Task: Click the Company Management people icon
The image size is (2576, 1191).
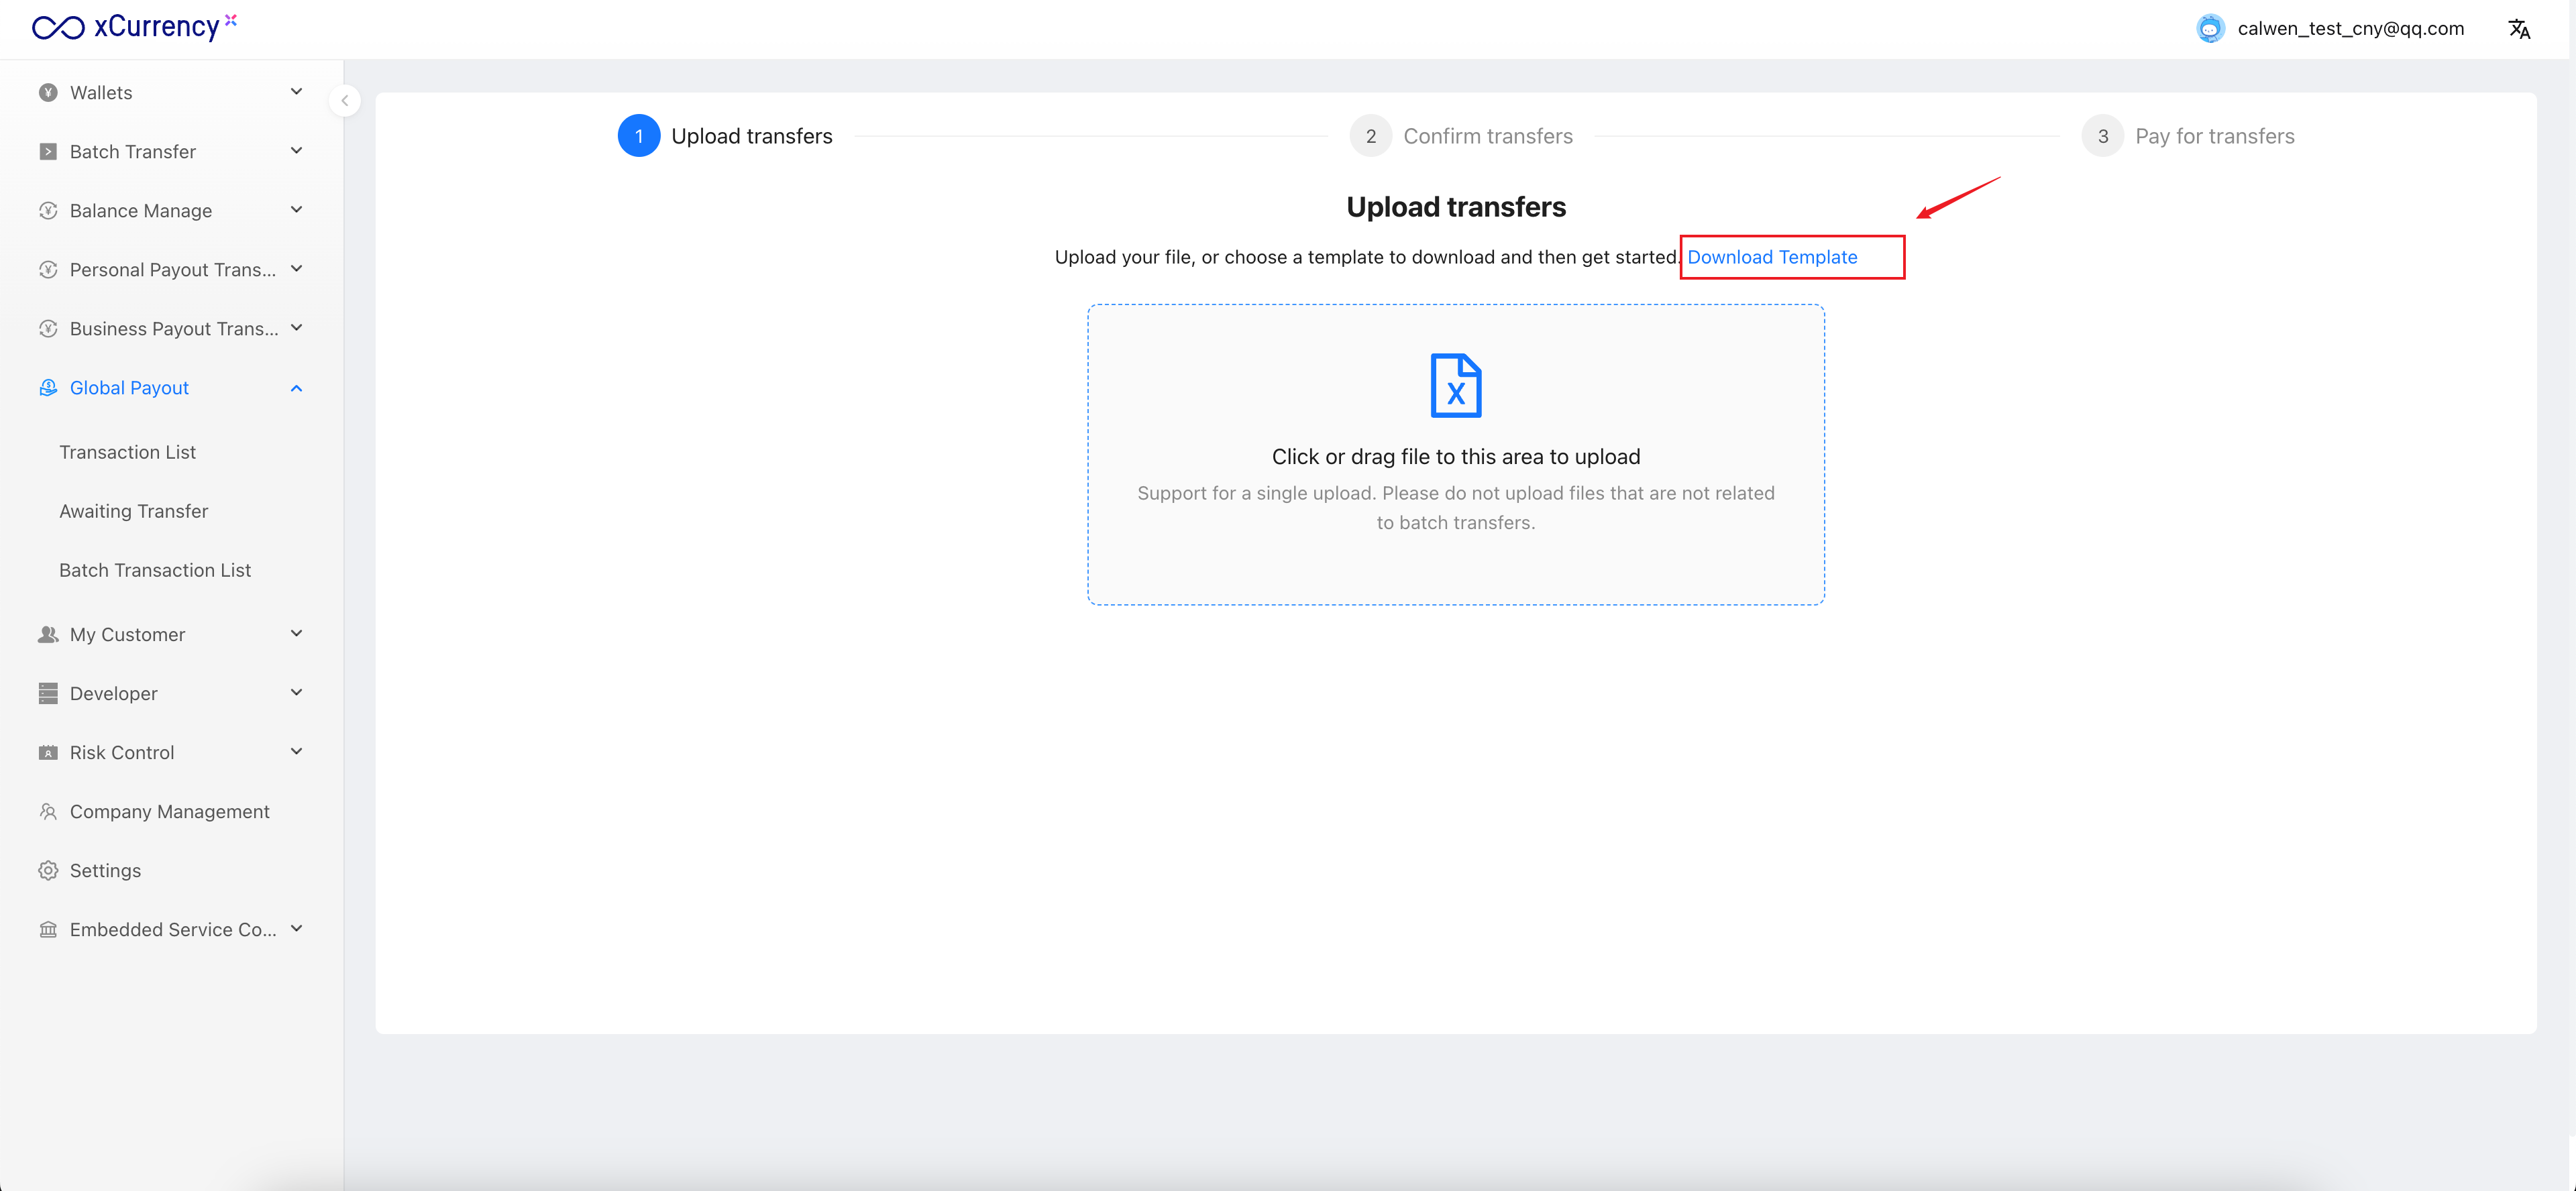Action: click(48, 811)
